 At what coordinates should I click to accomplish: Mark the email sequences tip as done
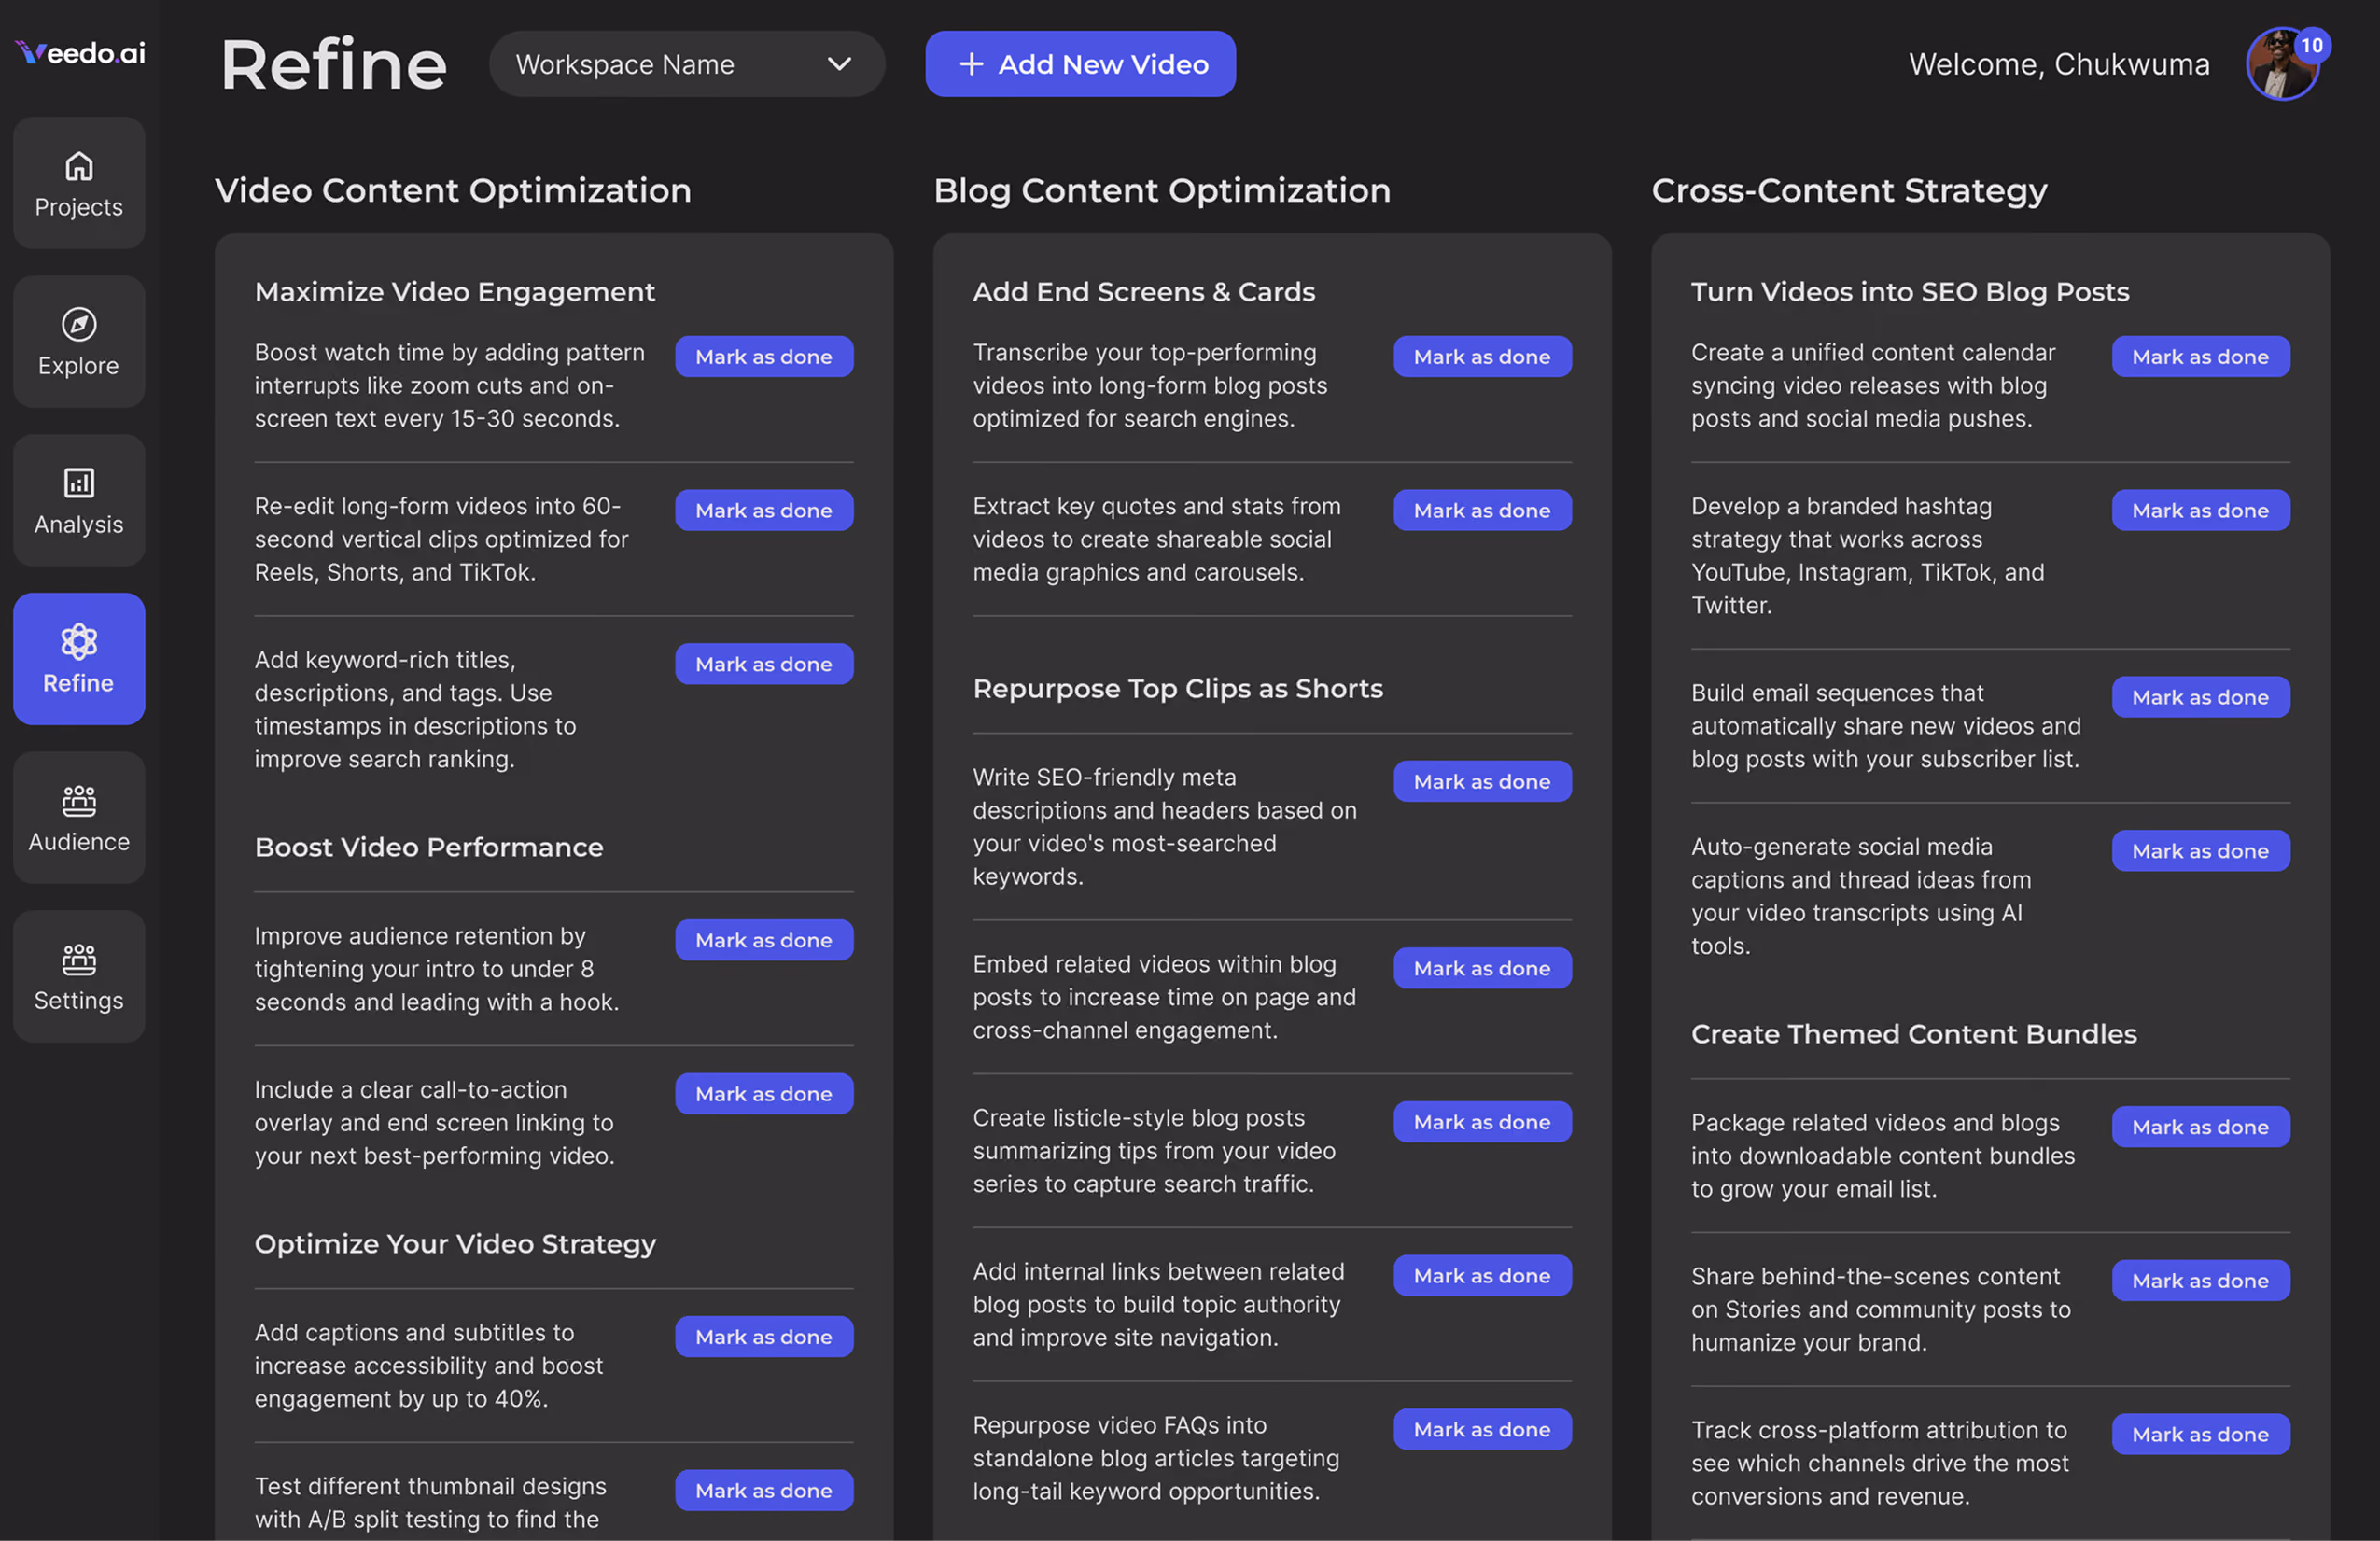[2200, 697]
